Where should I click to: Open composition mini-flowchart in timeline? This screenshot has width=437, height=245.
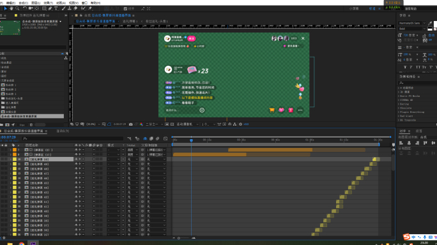coord(129,138)
